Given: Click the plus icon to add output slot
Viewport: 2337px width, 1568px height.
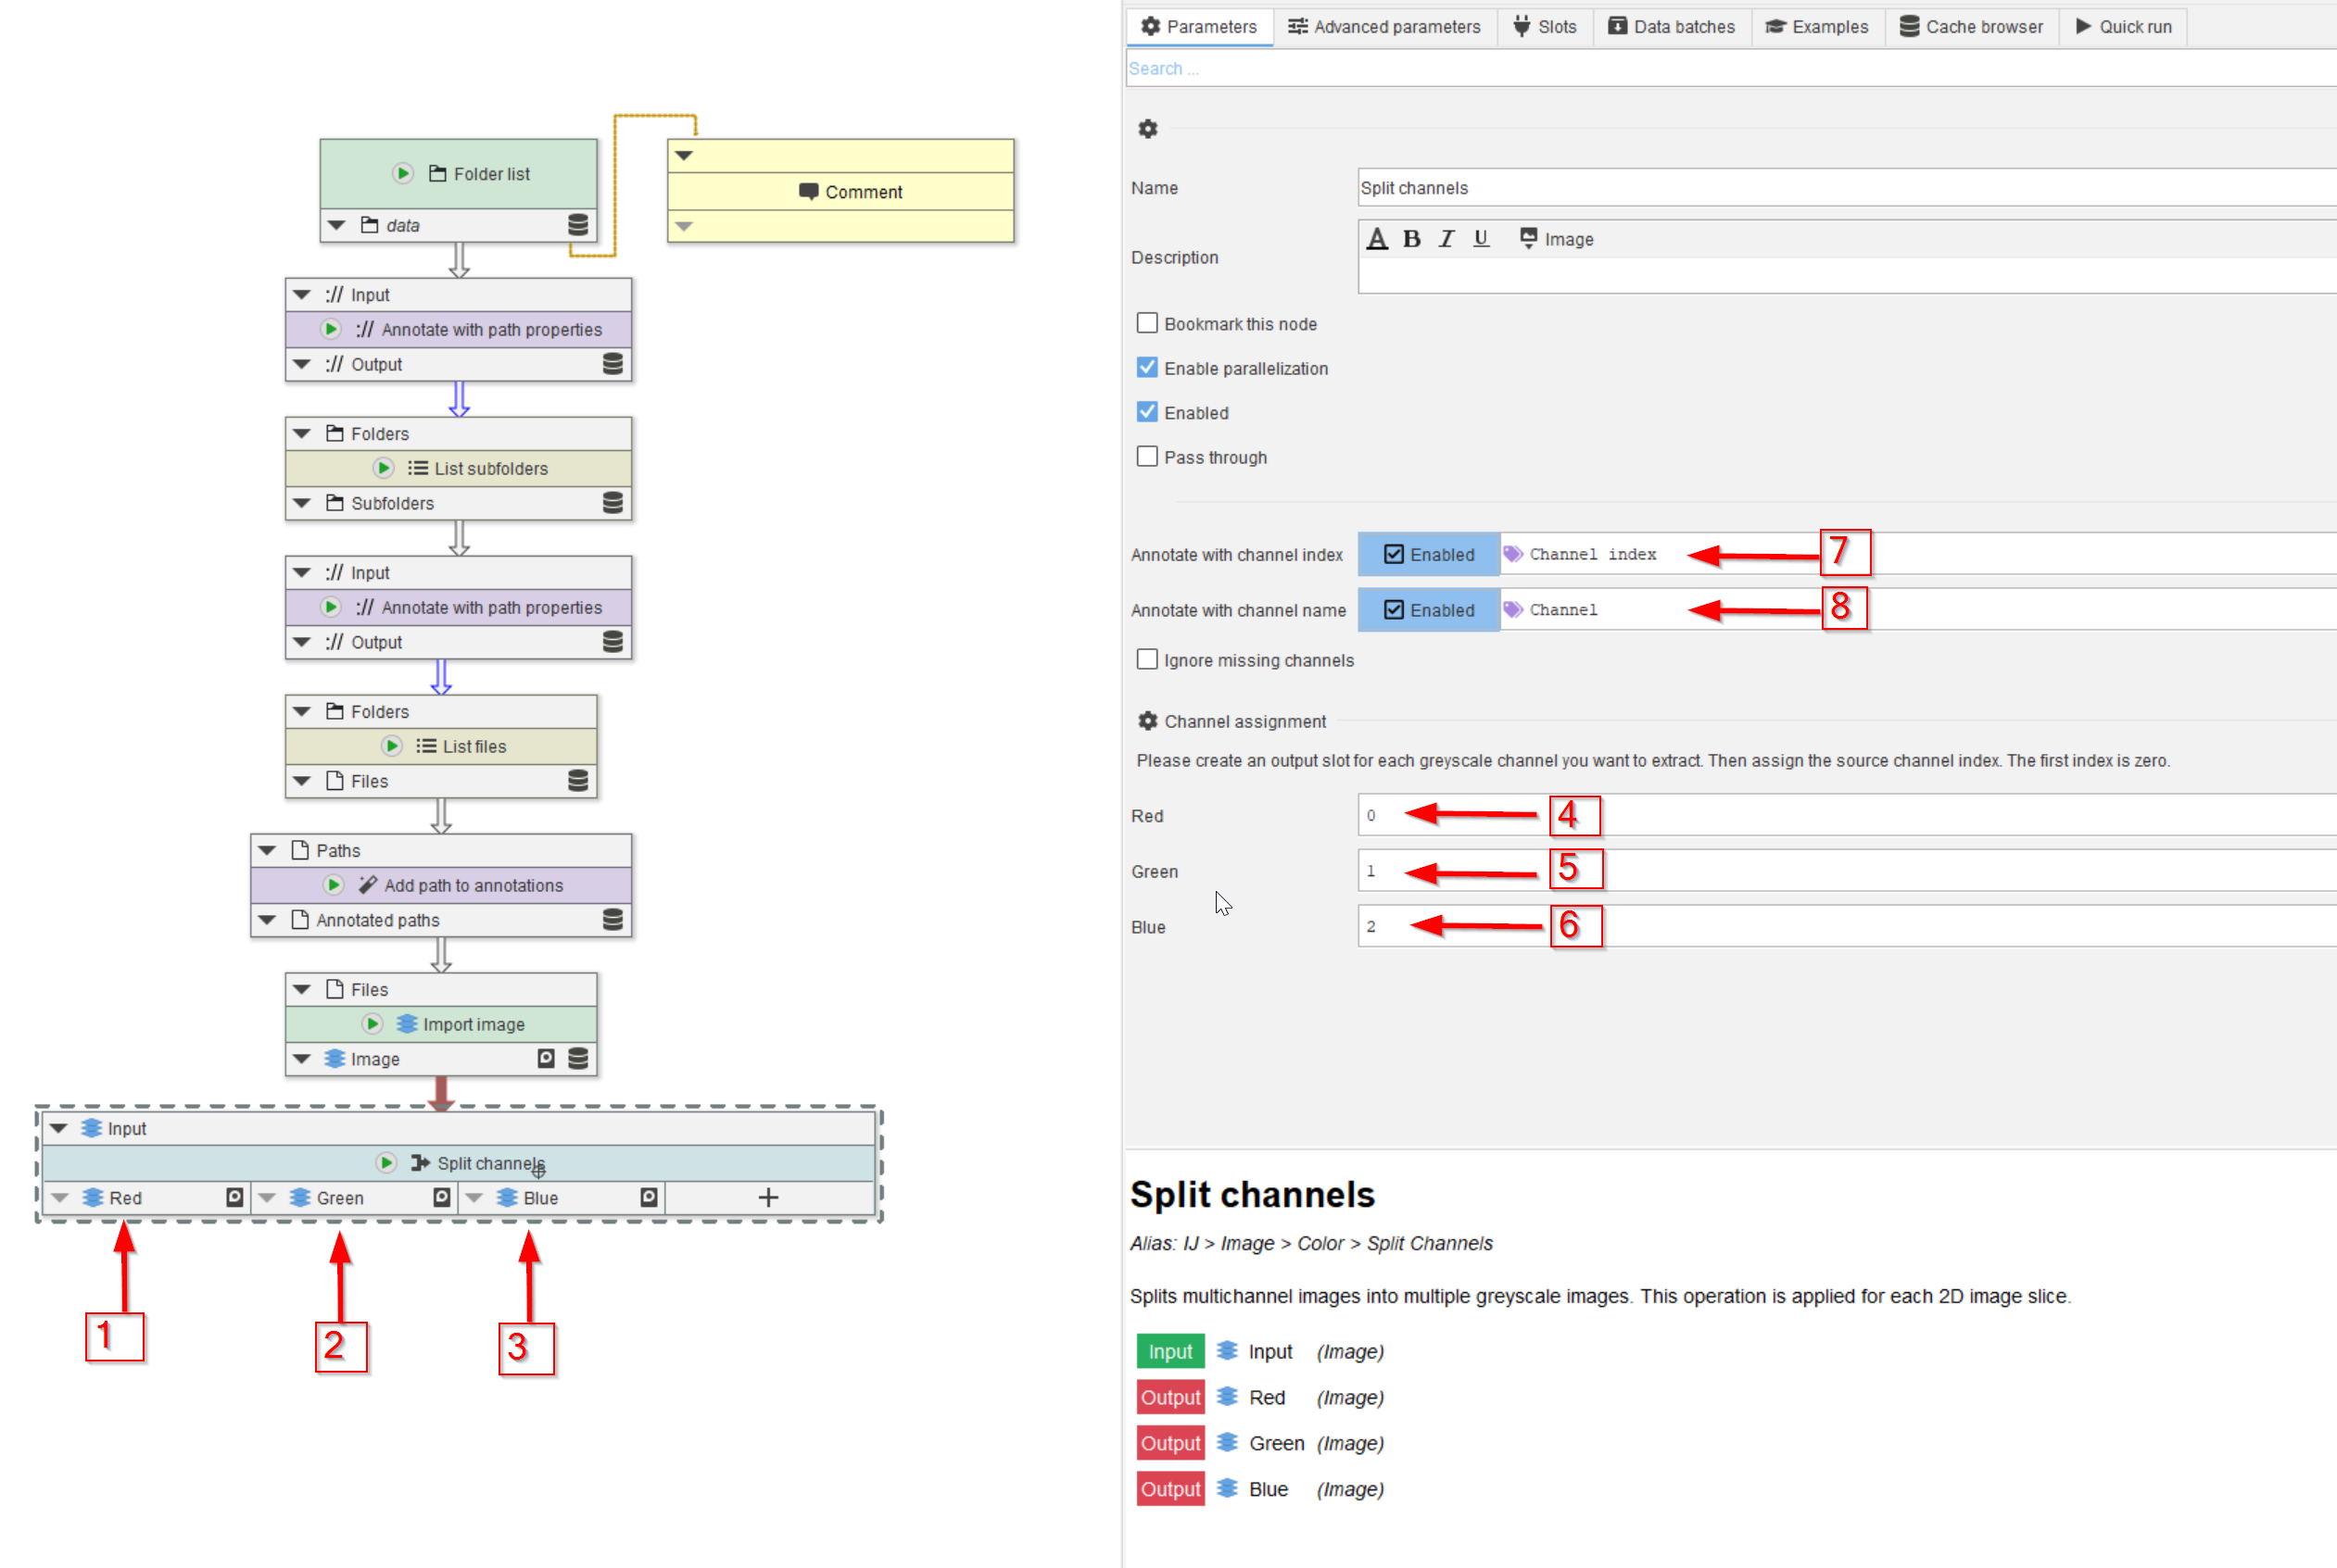Looking at the screenshot, I should tap(767, 1197).
